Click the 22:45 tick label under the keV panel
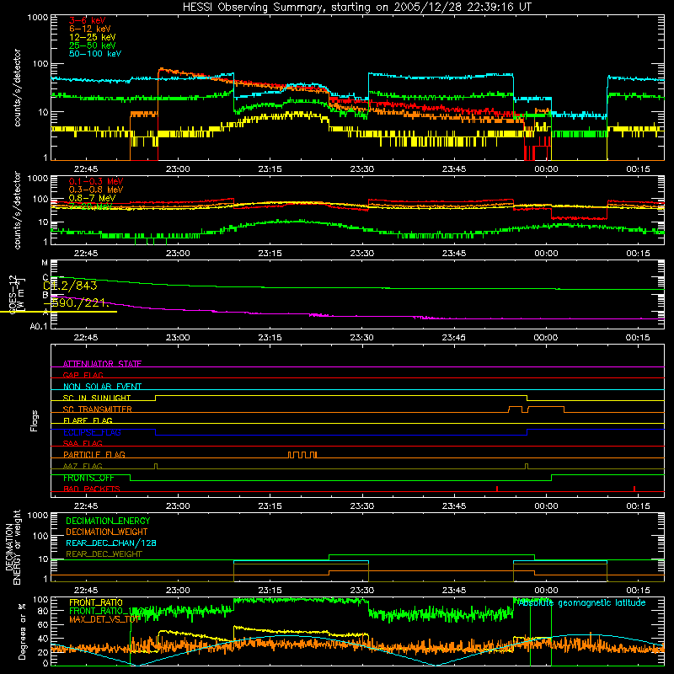This screenshot has height=674, width=674. [x=86, y=169]
